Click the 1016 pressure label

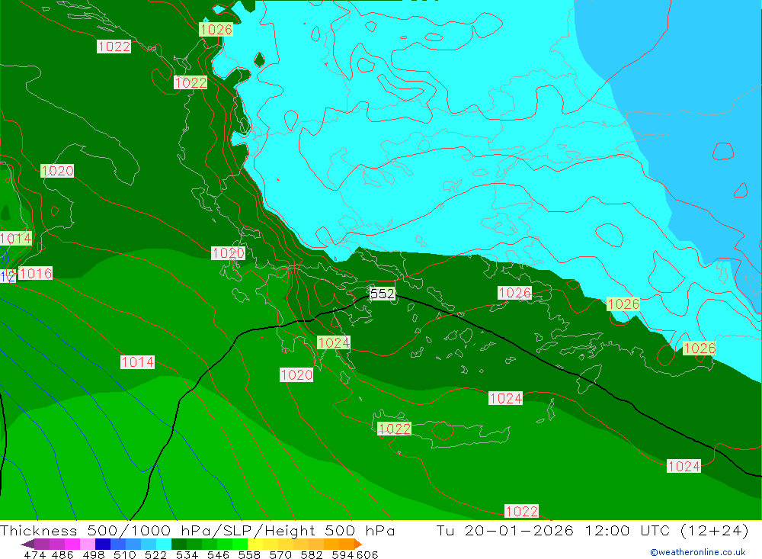click(36, 274)
